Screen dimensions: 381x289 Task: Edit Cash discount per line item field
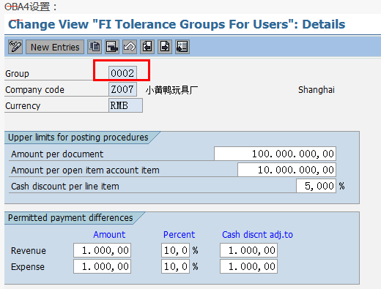316,186
